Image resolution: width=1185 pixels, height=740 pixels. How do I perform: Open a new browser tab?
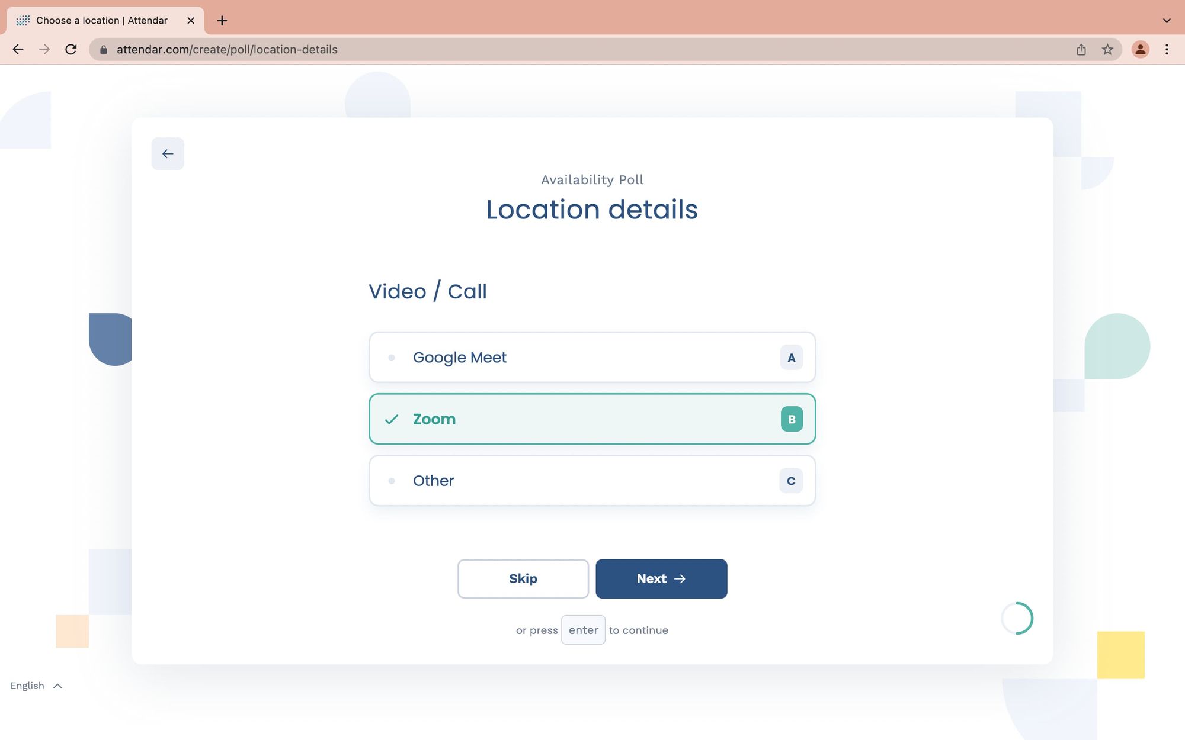point(222,21)
